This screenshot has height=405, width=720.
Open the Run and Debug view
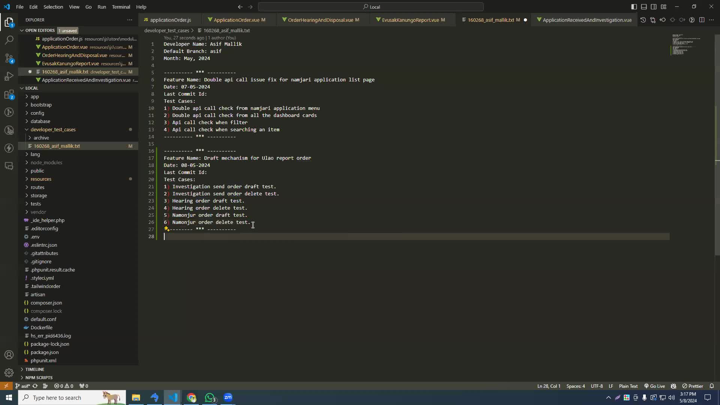point(9,76)
